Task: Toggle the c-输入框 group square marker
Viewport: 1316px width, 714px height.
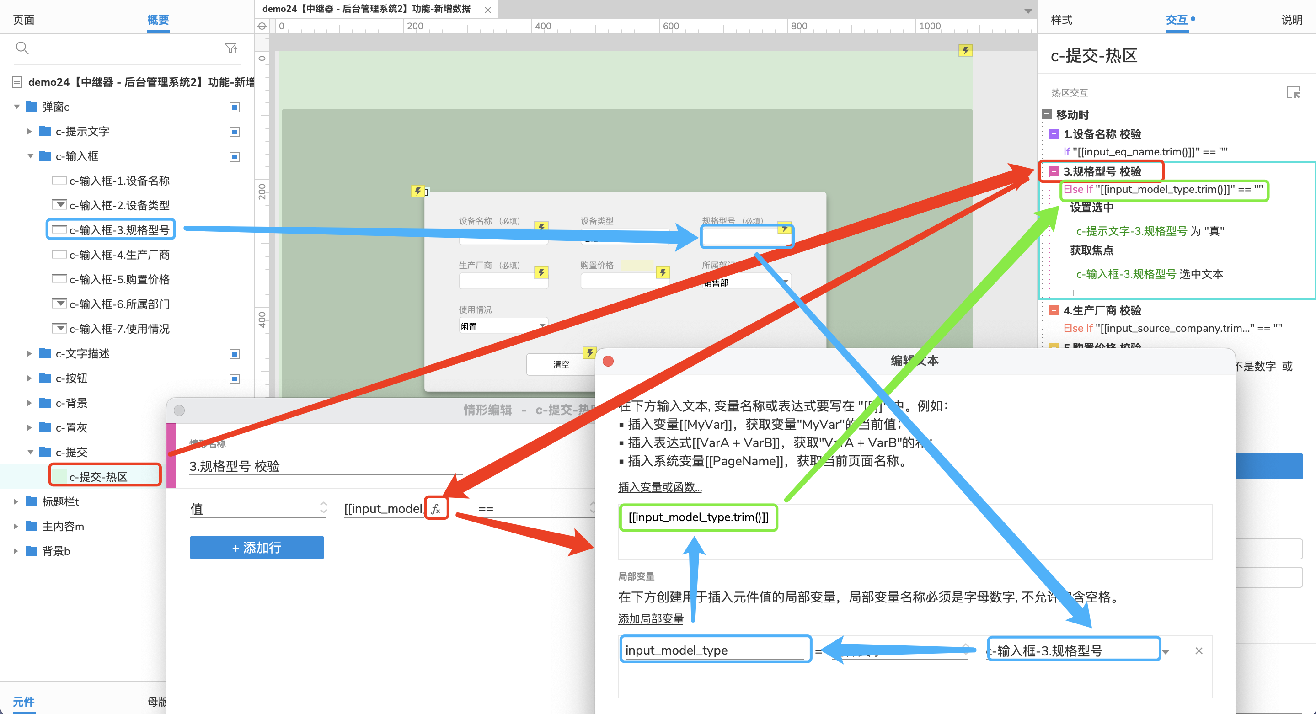Action: pyautogui.click(x=235, y=156)
